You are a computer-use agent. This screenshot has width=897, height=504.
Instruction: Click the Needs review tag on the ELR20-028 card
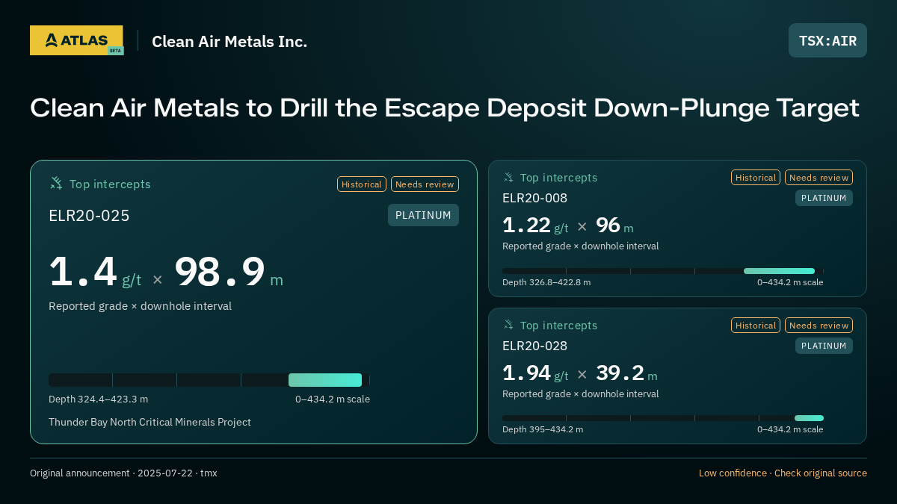819,325
